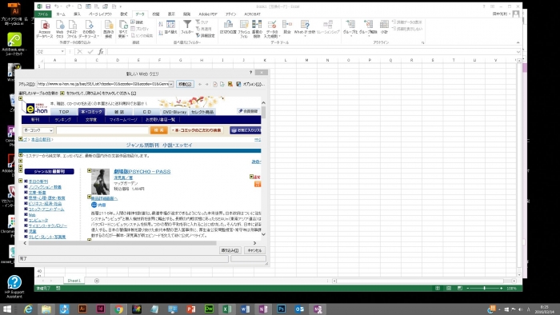Toggle table arrow beside PSYCHO-PASS book cover

pyautogui.click(x=90, y=171)
